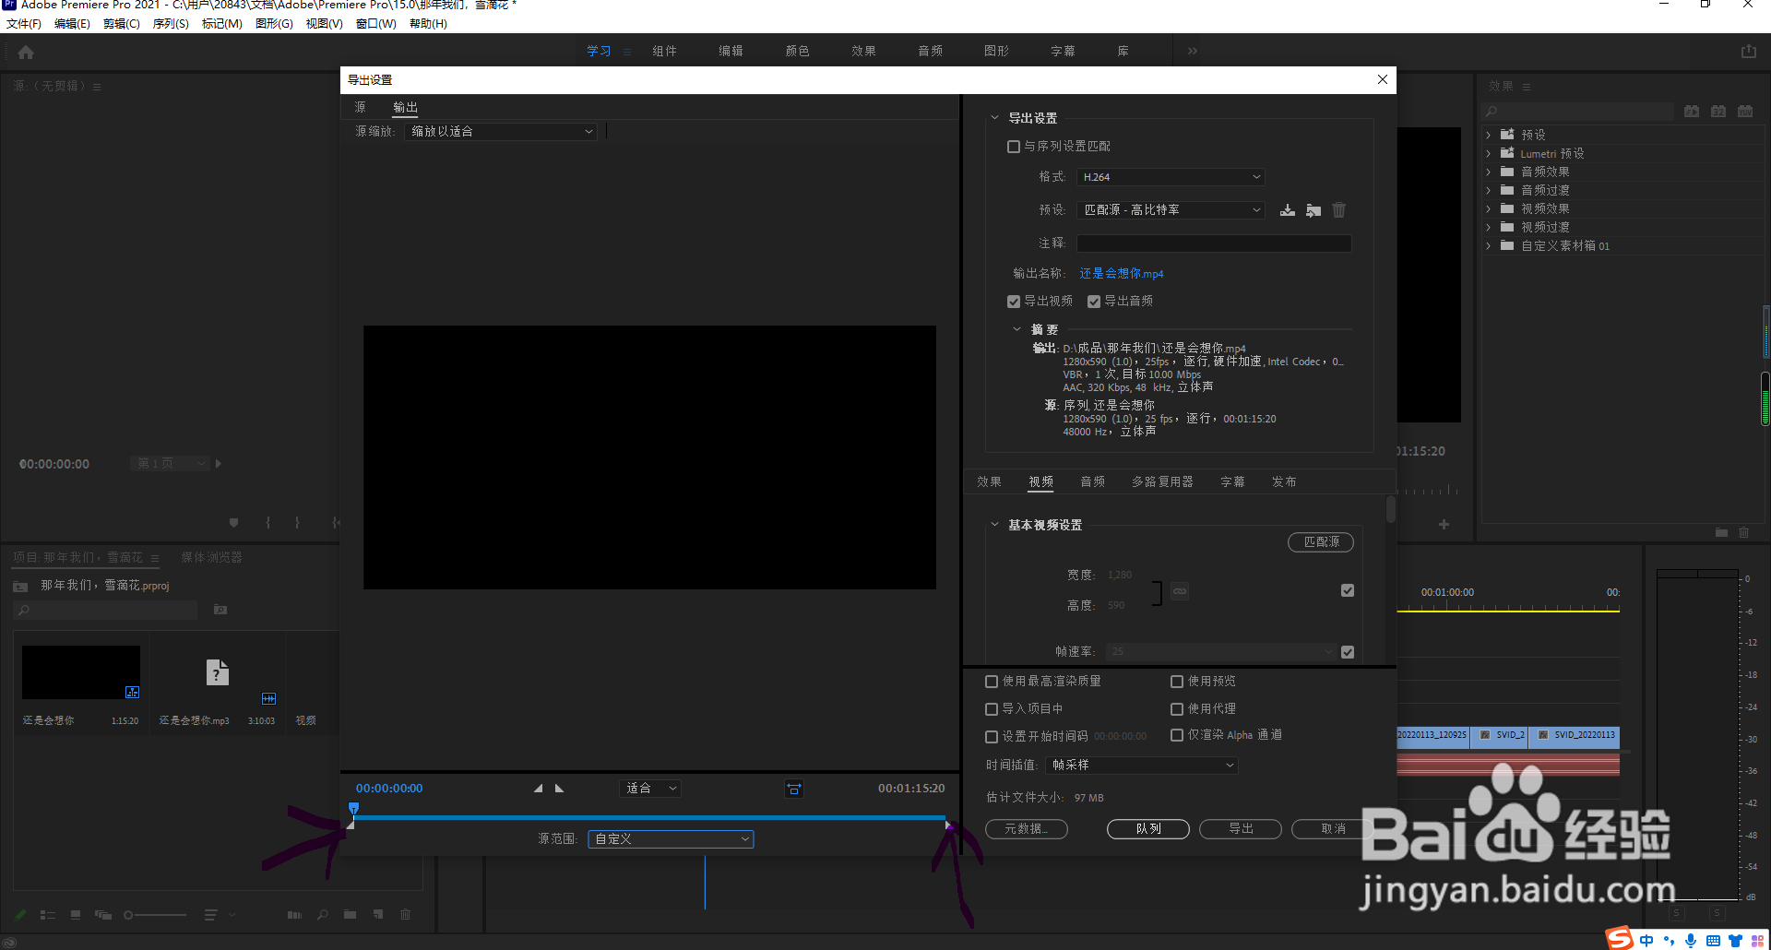
Task: Enable match sequence settings checkbox
Action: click(x=1014, y=147)
